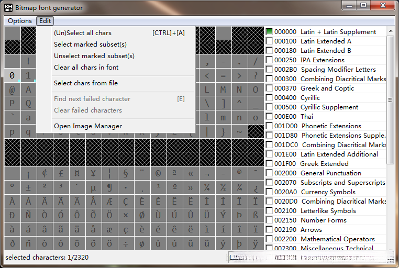Check the IPA Extensions subset
399x268 pixels.
tap(269, 60)
